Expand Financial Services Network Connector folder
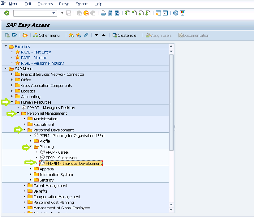Viewport: 254px width, 218px height. coord(12,74)
